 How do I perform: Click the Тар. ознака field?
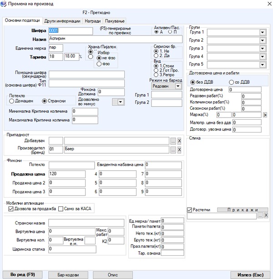click(172, 253)
